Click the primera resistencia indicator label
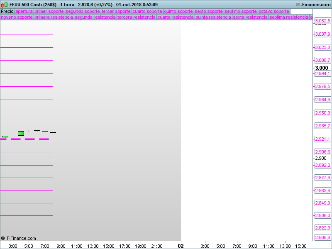The width and height of the screenshot is (332, 249). pos(54,17)
